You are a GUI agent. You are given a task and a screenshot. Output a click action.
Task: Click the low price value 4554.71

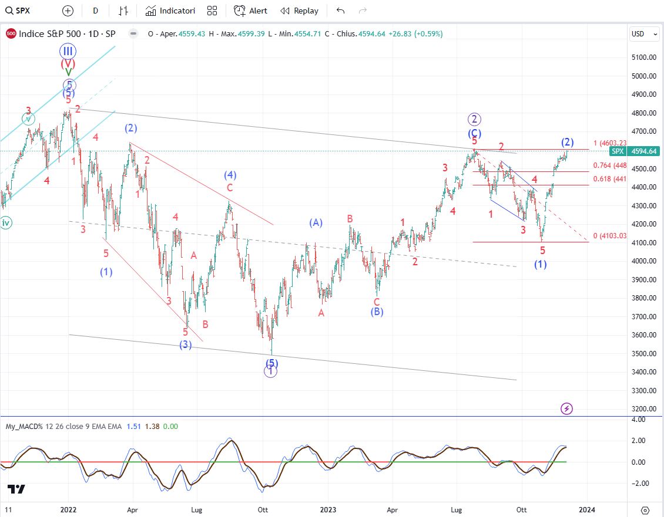point(307,34)
